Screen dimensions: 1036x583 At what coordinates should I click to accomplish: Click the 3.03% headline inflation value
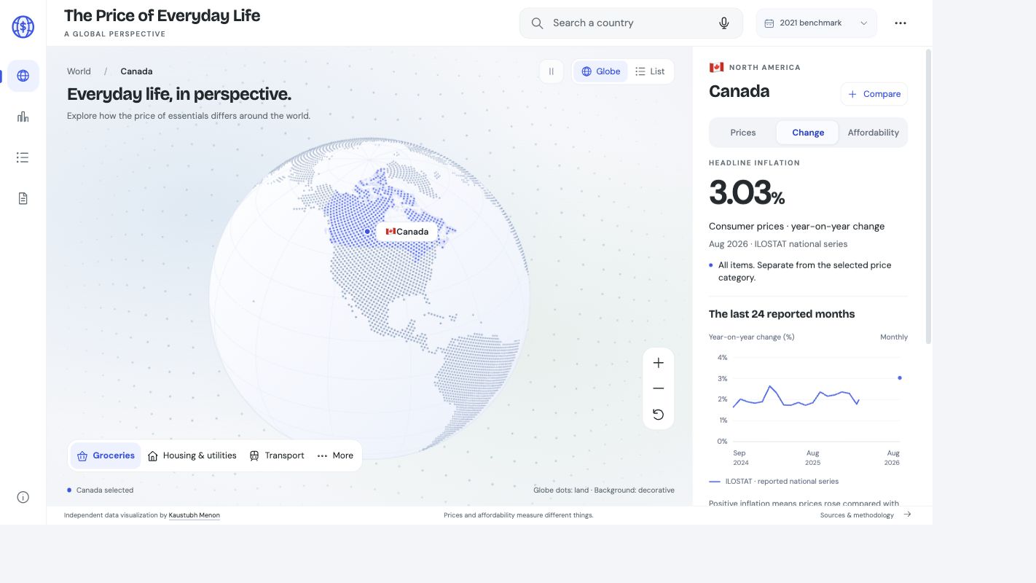click(x=747, y=193)
